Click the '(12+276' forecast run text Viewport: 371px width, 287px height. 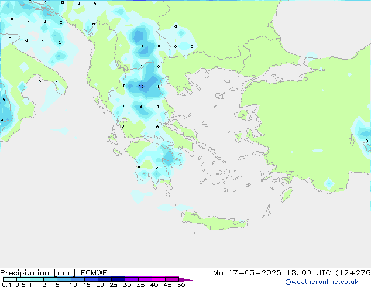[353, 273]
